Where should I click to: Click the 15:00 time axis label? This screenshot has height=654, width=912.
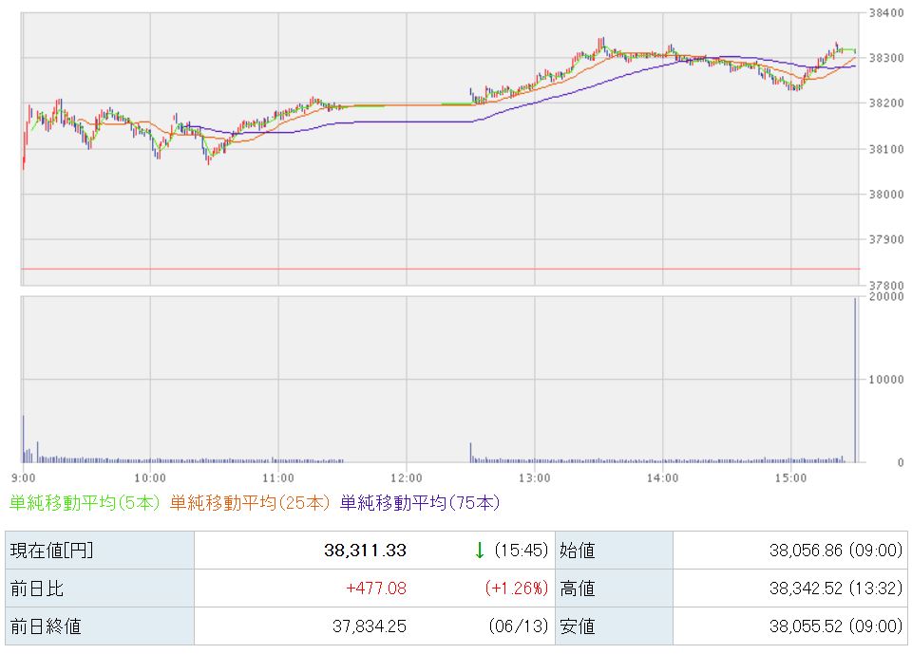pos(790,477)
